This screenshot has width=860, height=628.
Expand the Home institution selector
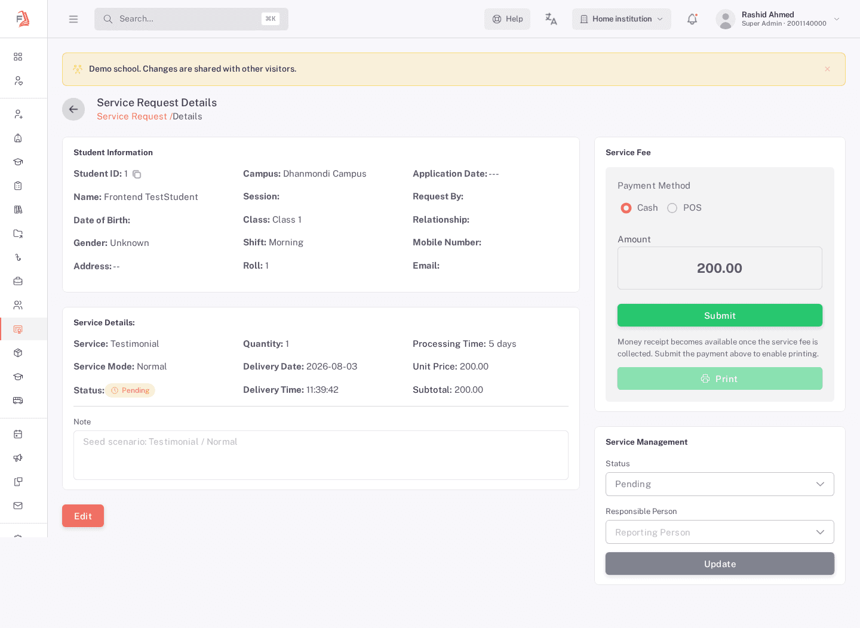click(x=622, y=19)
